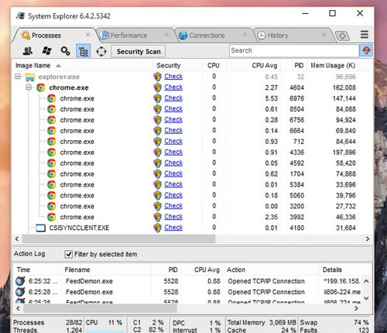Click memory value 197,896
Viewport: 387px width, 333px height.
pos(344,153)
